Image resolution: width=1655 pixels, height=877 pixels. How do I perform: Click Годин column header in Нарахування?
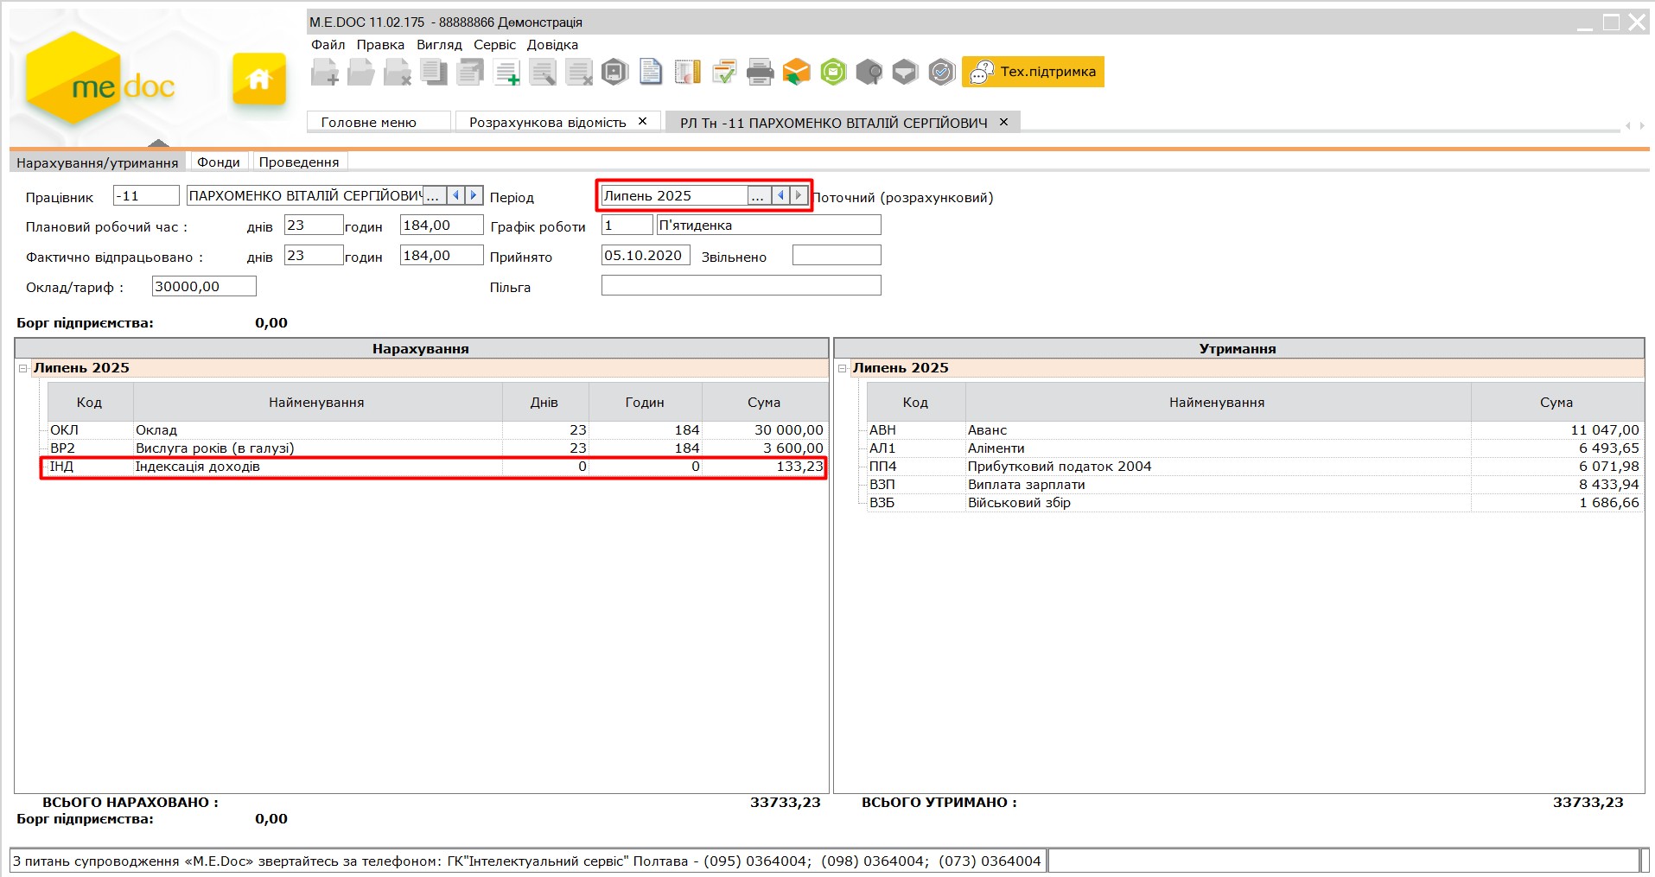645,403
